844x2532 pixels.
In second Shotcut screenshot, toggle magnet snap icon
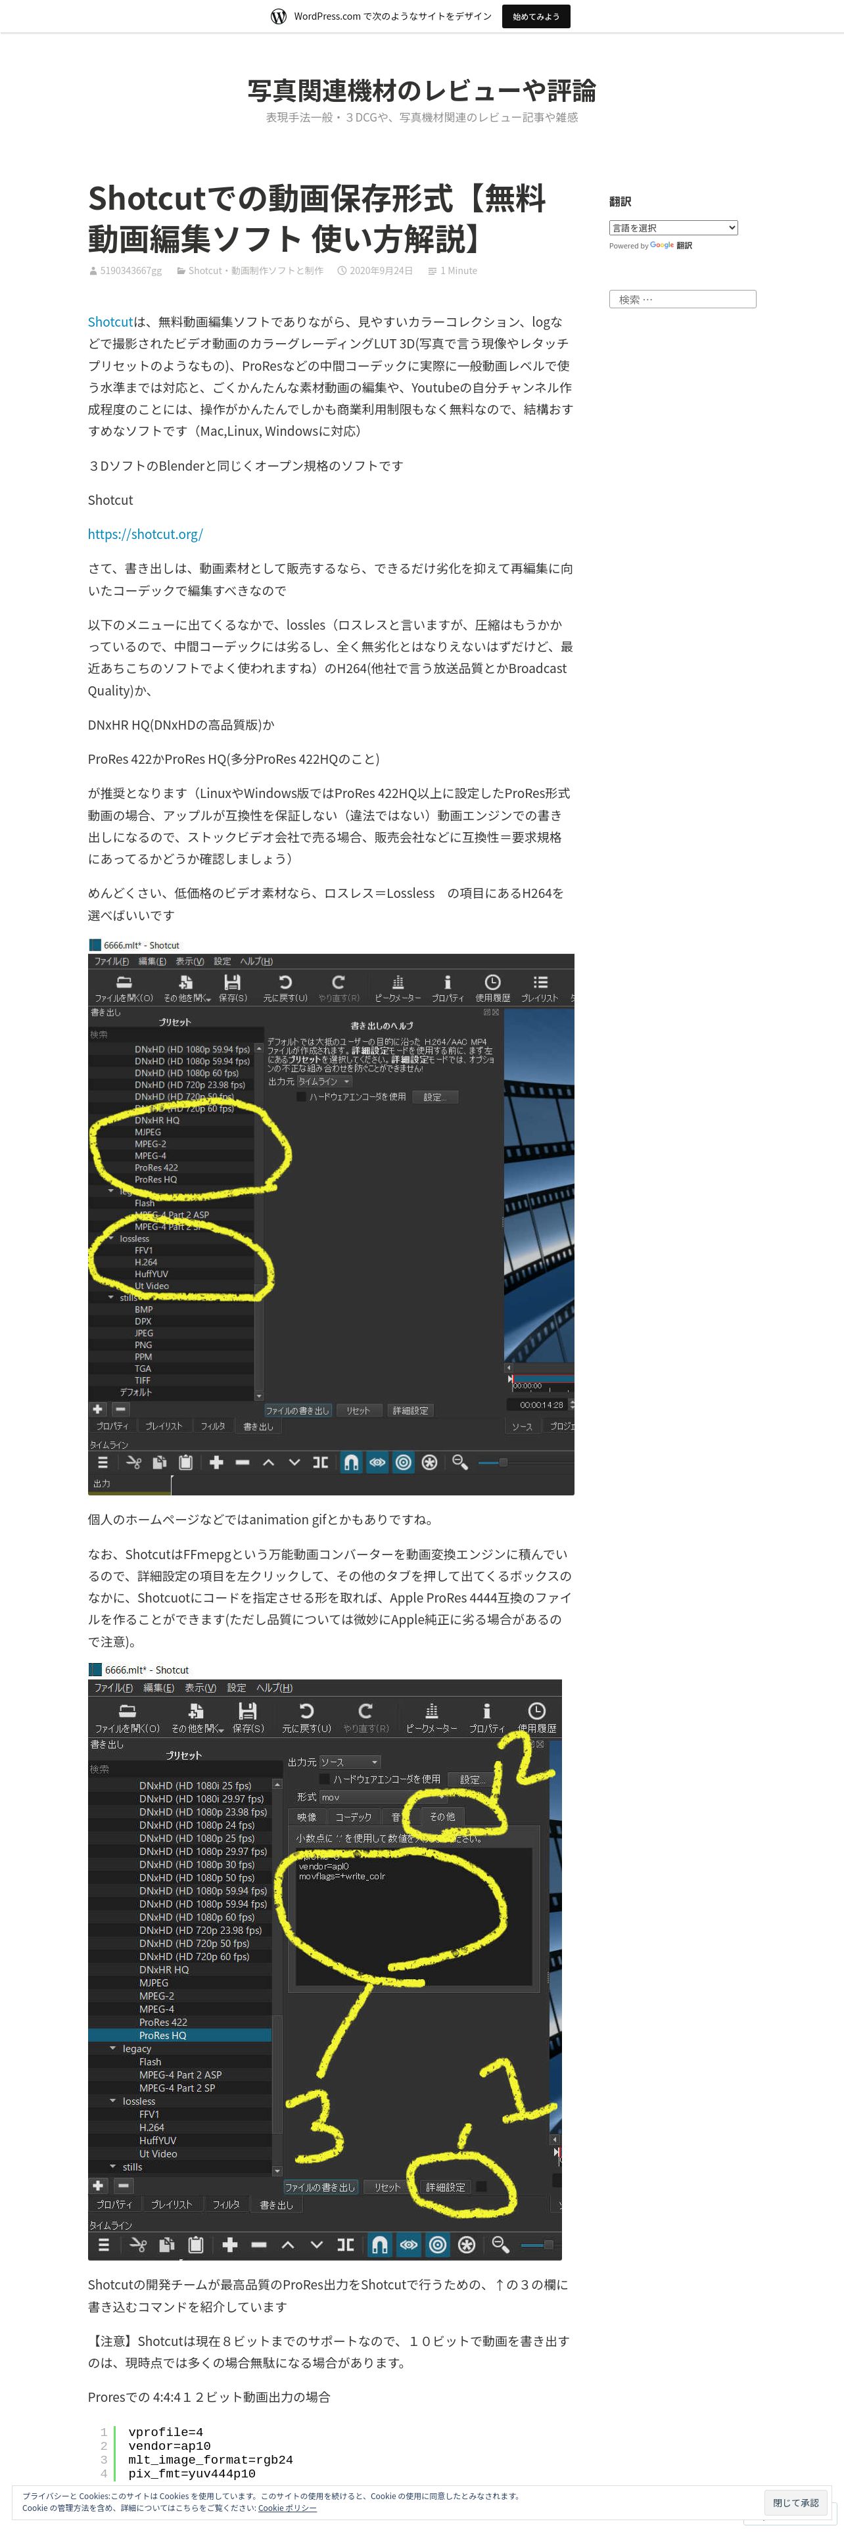pyautogui.click(x=379, y=2244)
